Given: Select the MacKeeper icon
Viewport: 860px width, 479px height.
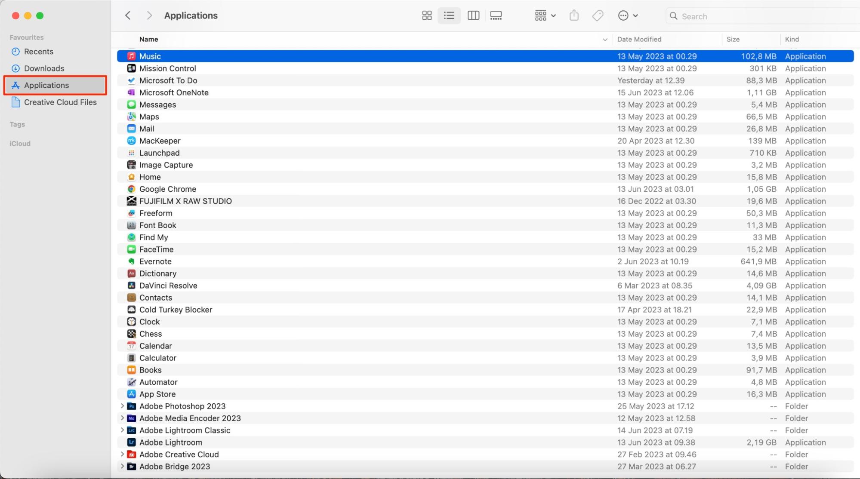Looking at the screenshot, I should pyautogui.click(x=131, y=141).
